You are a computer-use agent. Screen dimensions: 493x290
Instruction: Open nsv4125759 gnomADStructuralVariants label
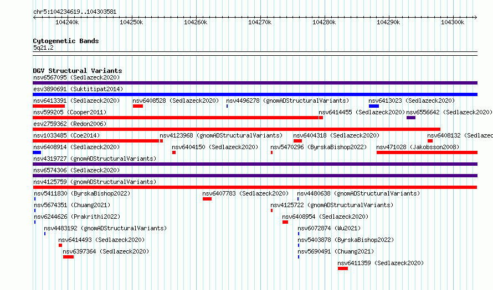pyautogui.click(x=95, y=182)
